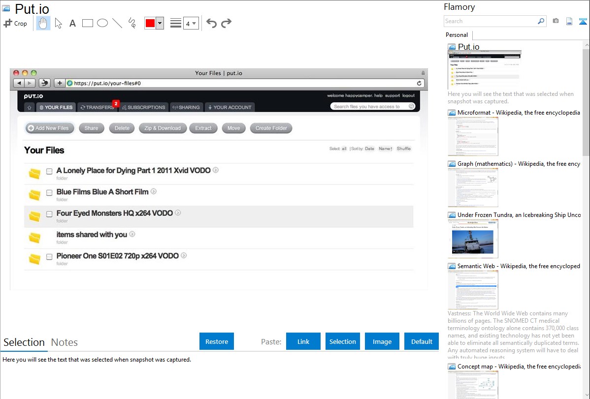The width and height of the screenshot is (590, 399).
Task: Click the Paste Link button
Action: [x=303, y=341]
